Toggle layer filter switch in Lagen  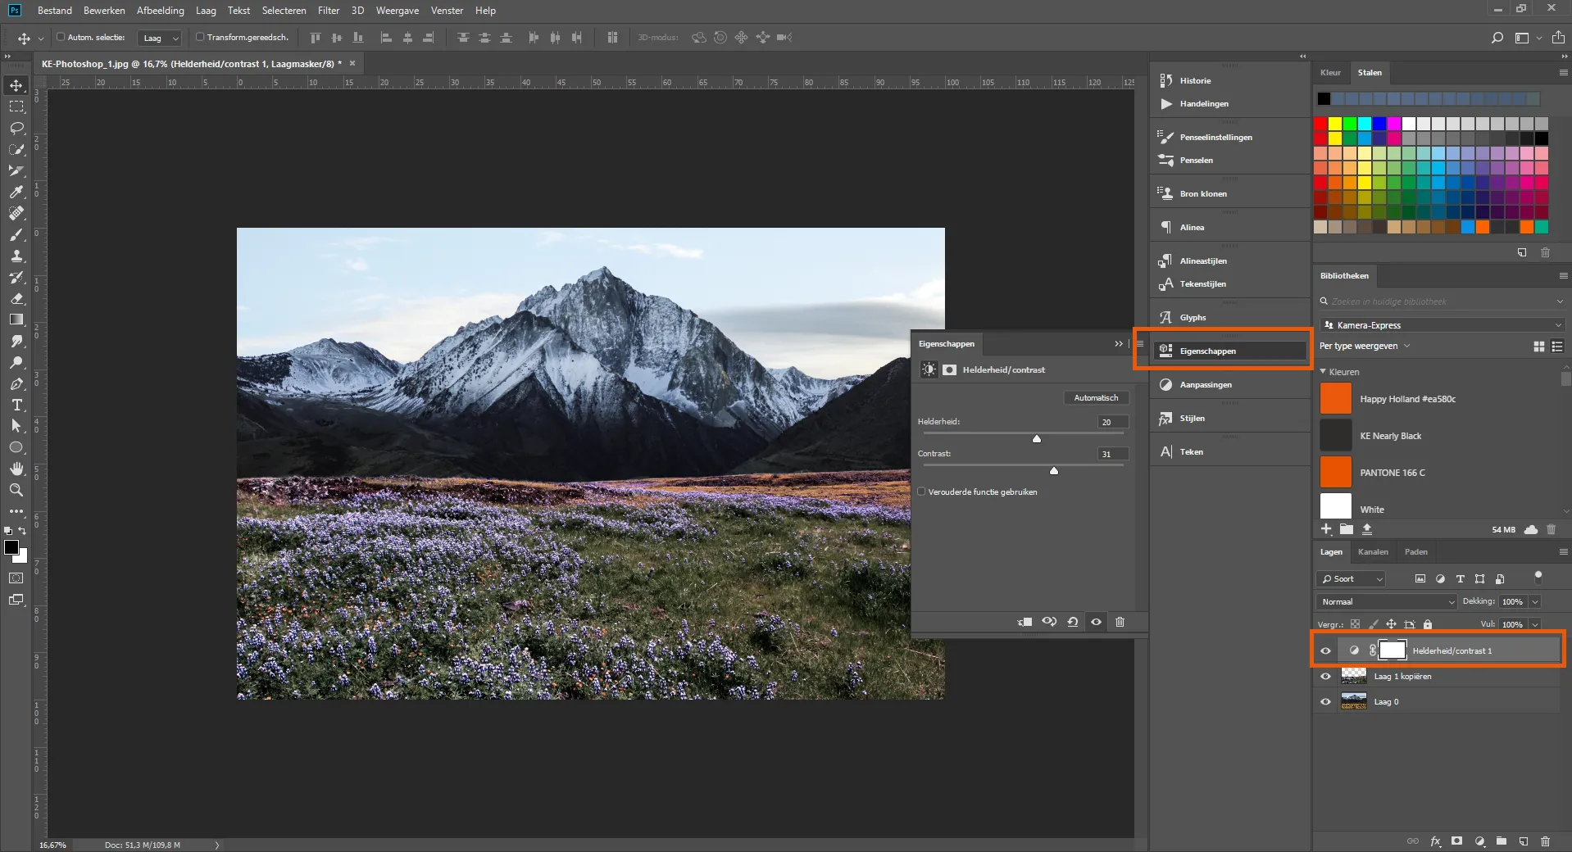[1538, 577]
